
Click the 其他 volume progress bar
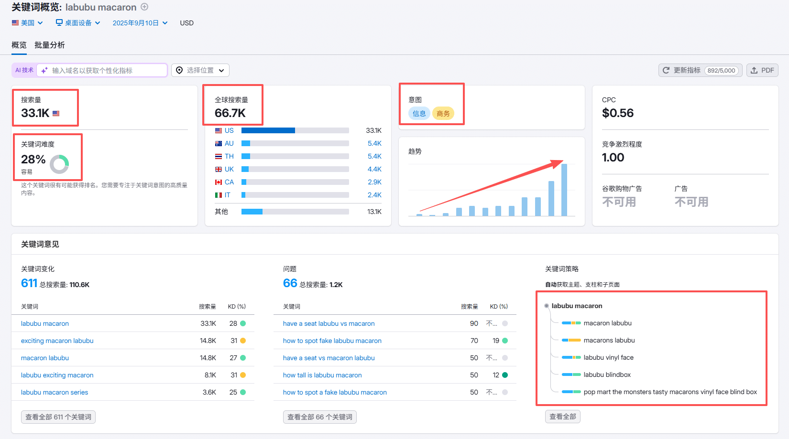click(x=295, y=212)
